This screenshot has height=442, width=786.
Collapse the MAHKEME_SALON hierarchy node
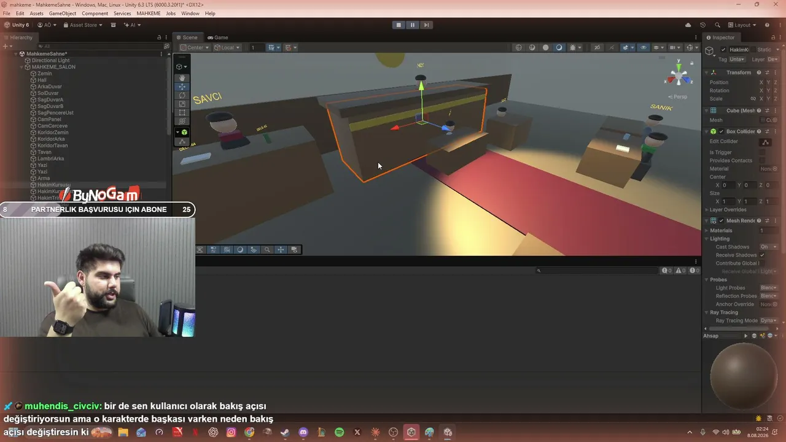pos(21,67)
